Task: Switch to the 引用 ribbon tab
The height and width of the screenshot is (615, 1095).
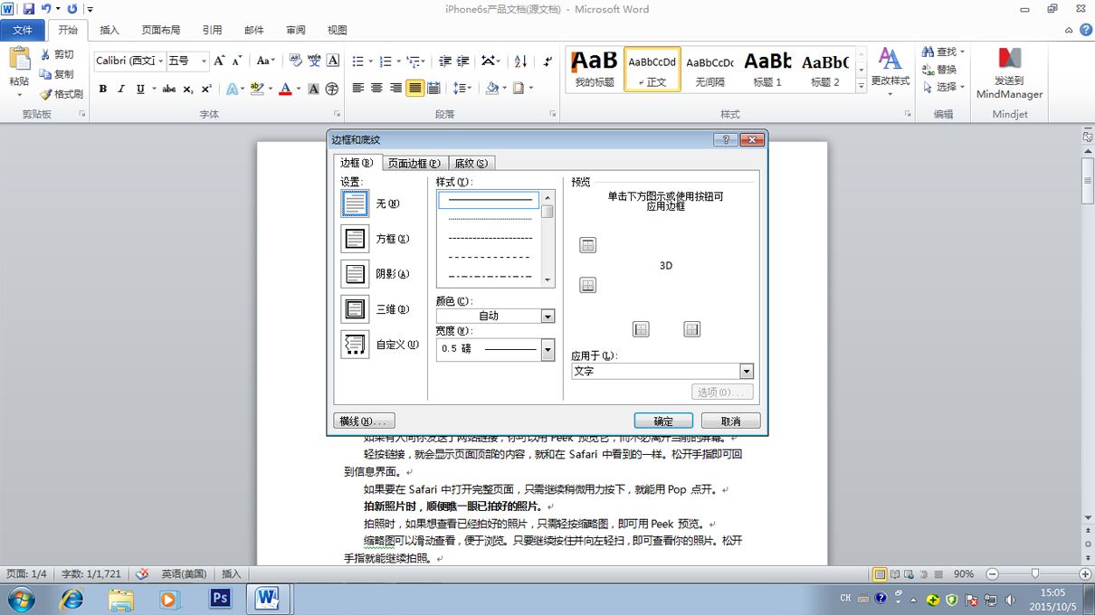Action: [x=213, y=30]
